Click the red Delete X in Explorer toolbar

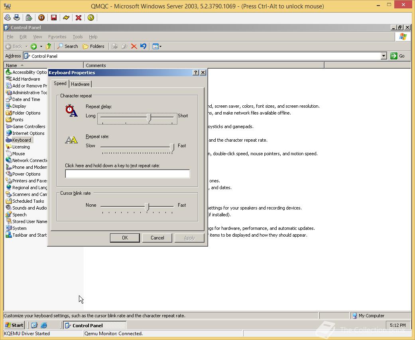tap(134, 46)
